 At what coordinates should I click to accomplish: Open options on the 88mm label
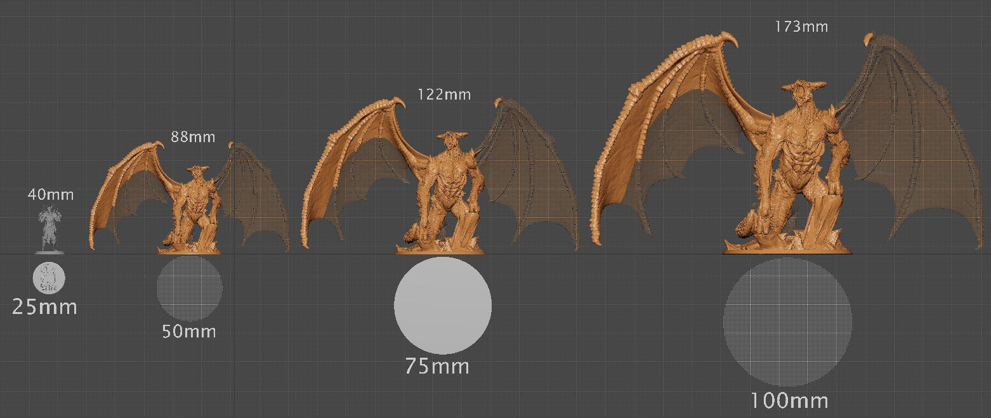(x=194, y=136)
